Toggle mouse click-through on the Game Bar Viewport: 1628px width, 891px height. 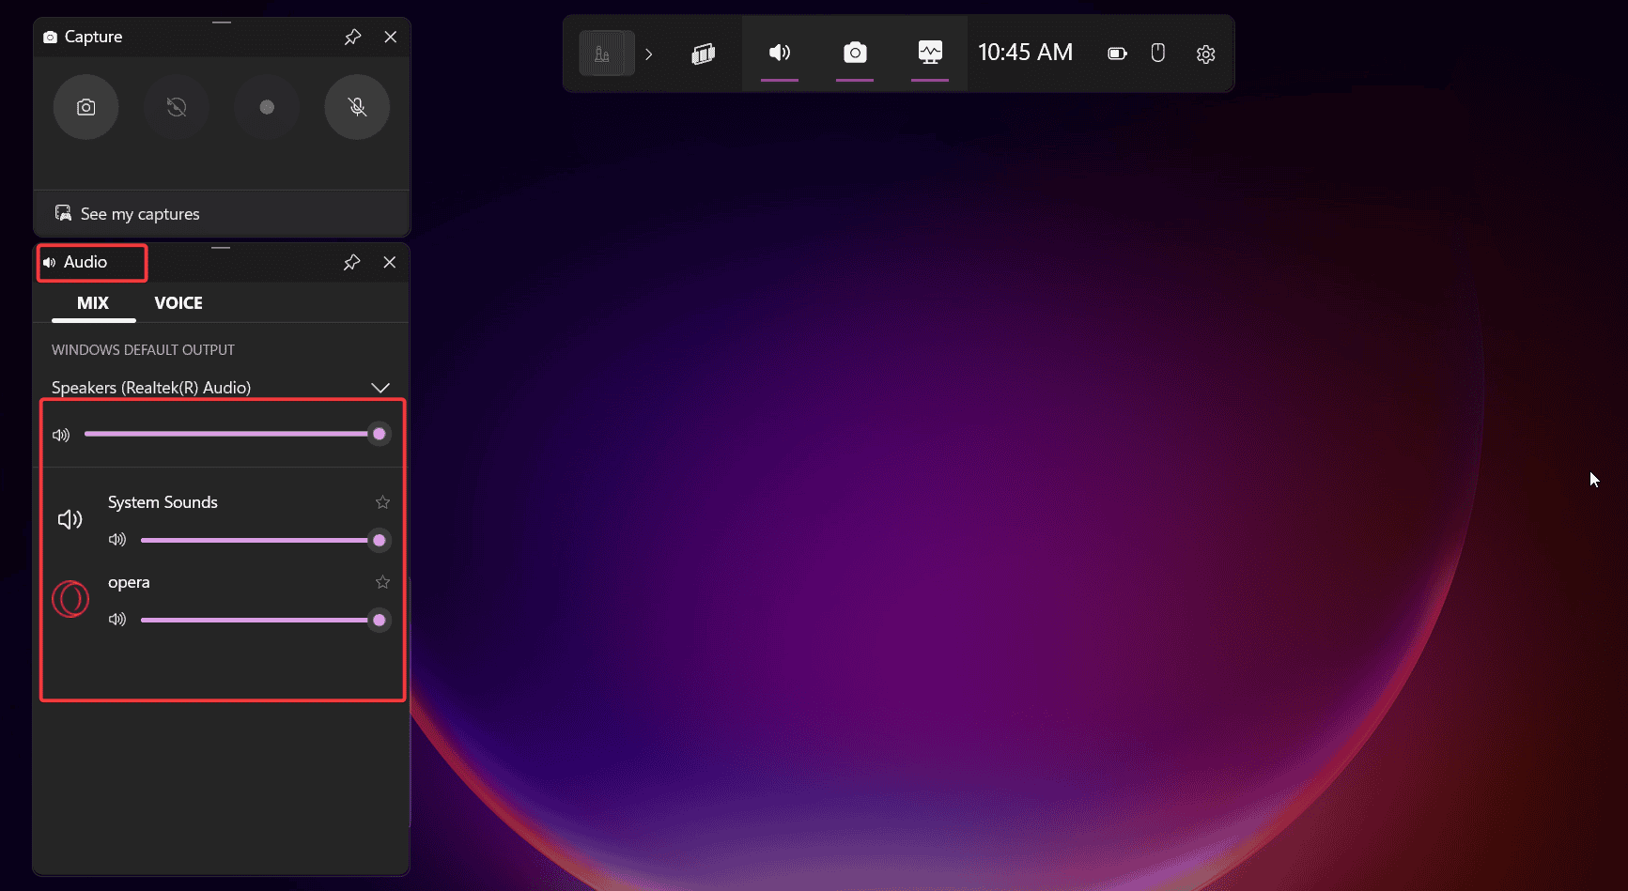click(1158, 53)
